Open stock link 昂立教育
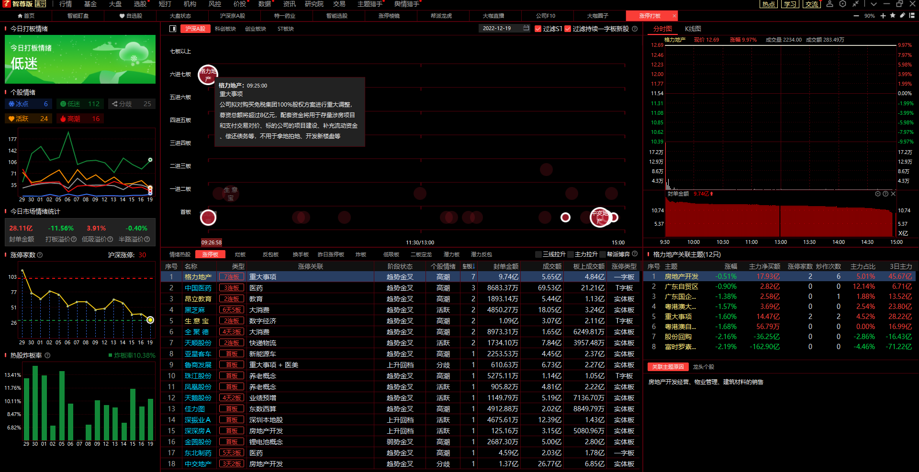This screenshot has height=472, width=919. [x=198, y=299]
